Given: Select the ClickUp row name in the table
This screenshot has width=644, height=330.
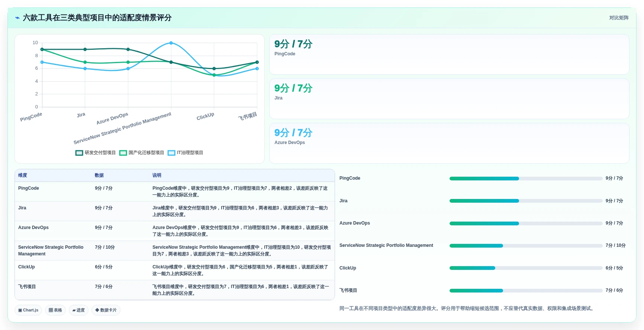Looking at the screenshot, I should 26,267.
